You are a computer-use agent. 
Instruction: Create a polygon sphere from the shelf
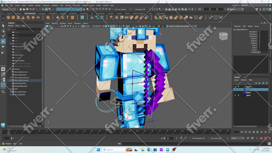pos(8,17)
